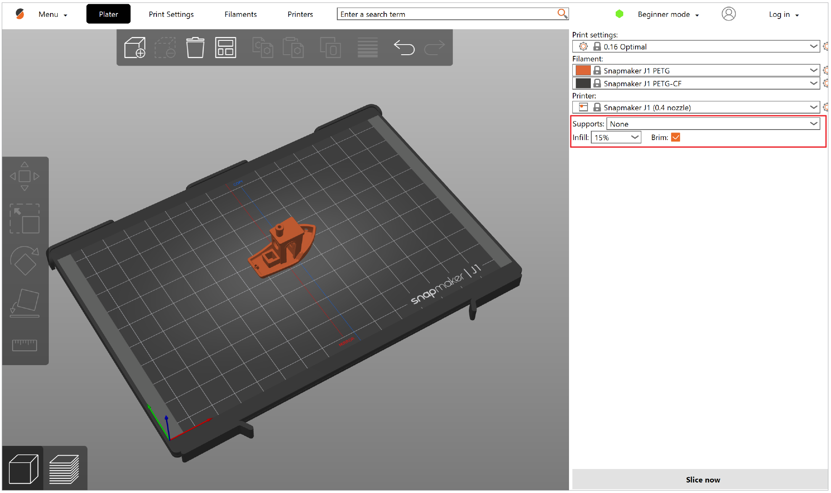The image size is (831, 493).
Task: Switch to the Filaments tab
Action: pyautogui.click(x=241, y=14)
